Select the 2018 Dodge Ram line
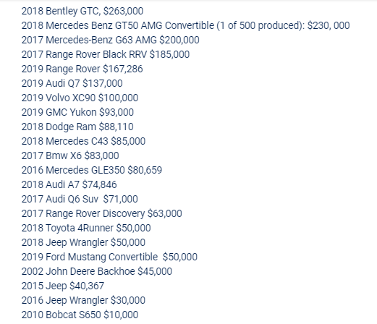Screen dimensions: 377x324 pyautogui.click(x=77, y=127)
